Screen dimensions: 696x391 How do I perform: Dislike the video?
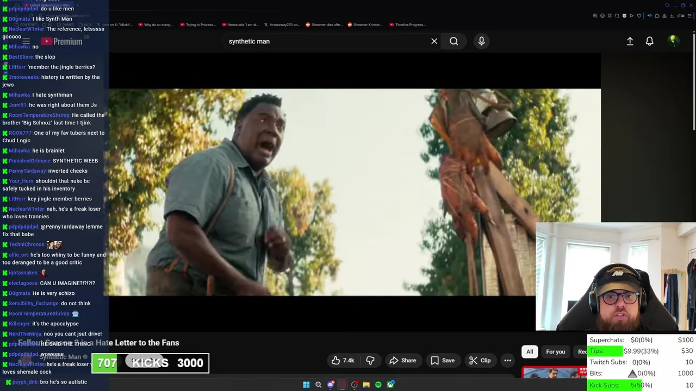point(370,361)
